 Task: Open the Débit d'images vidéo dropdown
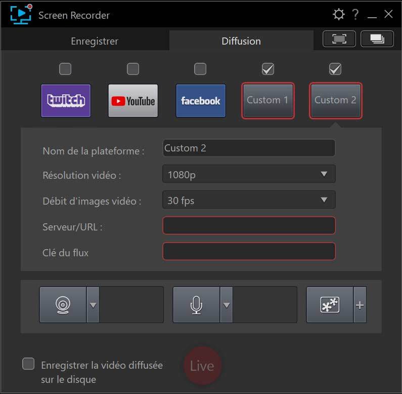pos(249,200)
